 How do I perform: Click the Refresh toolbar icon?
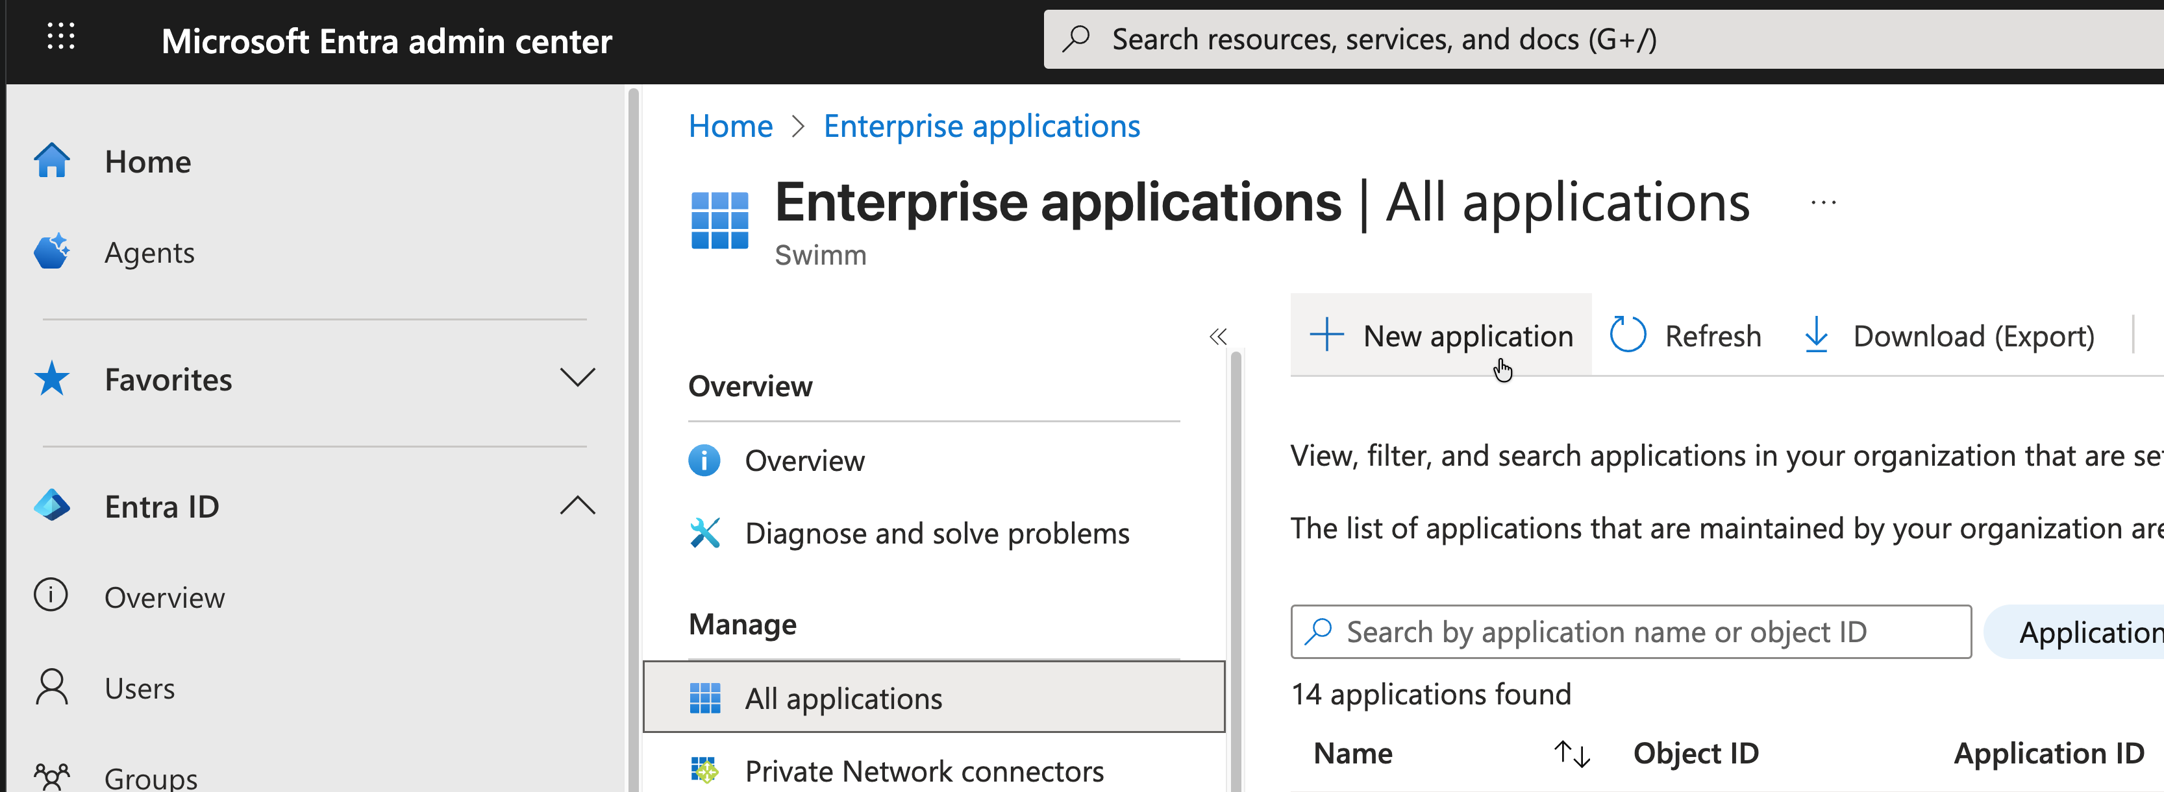[x=1627, y=335]
